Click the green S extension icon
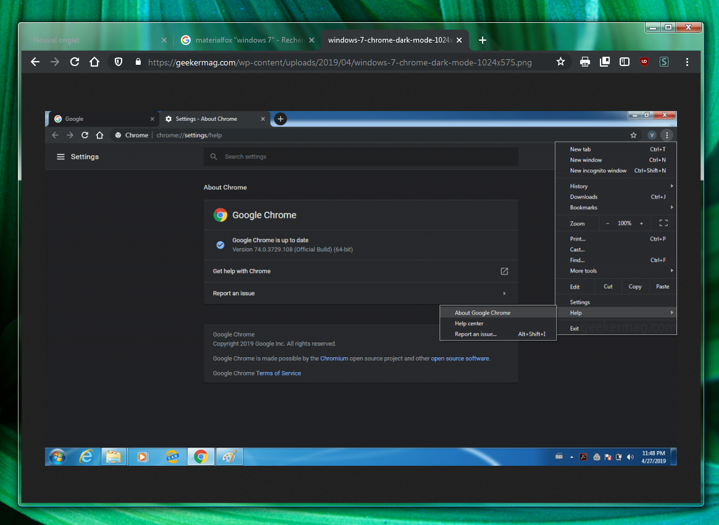 [x=664, y=62]
